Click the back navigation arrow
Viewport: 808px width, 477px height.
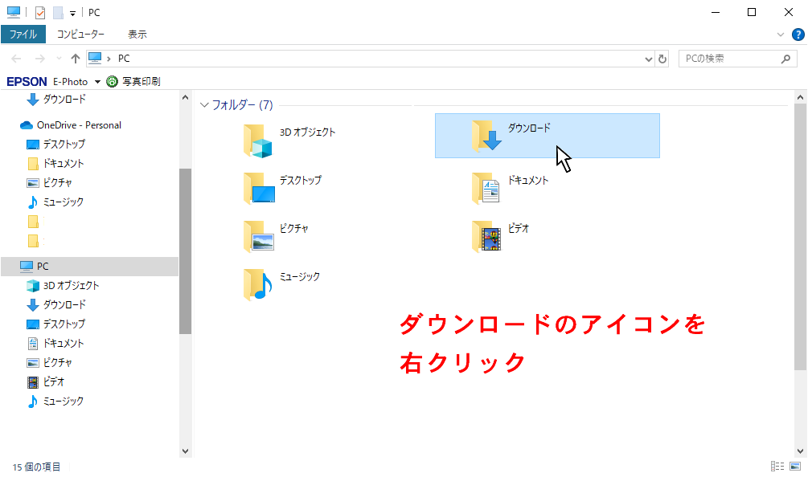(x=17, y=59)
